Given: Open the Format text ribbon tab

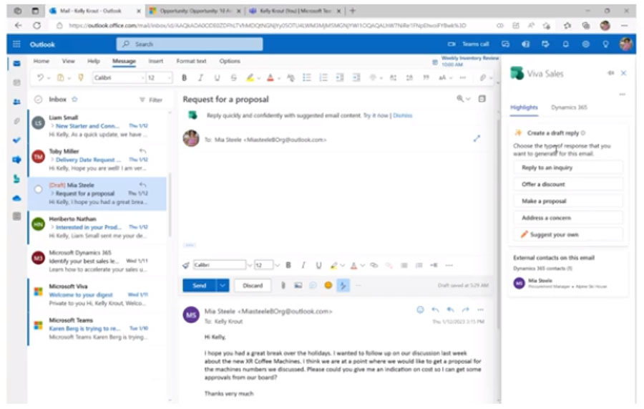Looking at the screenshot, I should [x=191, y=61].
